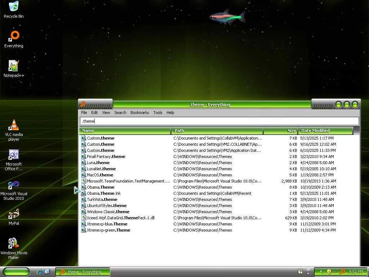369x277 pixels.
Task: Select the MyPal desktop icon
Action: pos(14,217)
